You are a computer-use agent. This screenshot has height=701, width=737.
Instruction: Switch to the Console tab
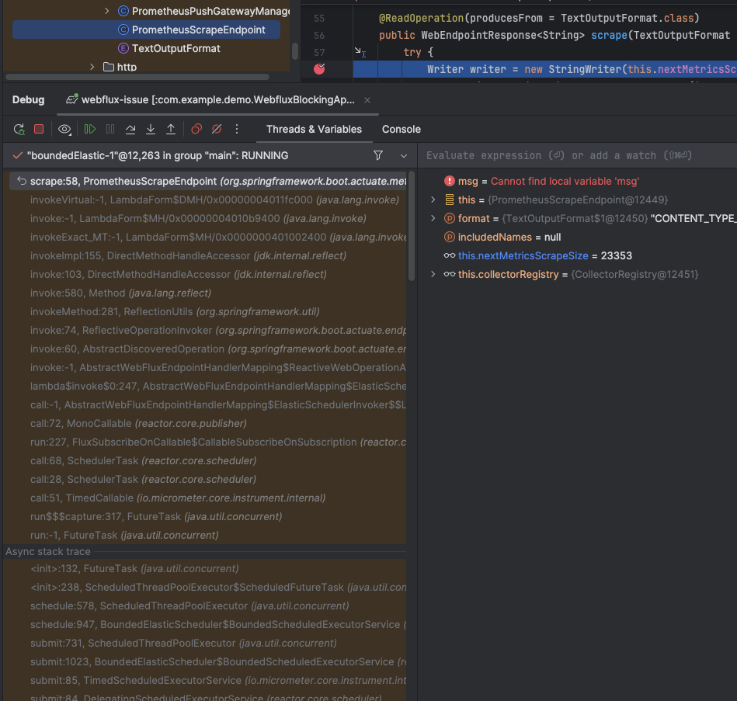click(401, 129)
